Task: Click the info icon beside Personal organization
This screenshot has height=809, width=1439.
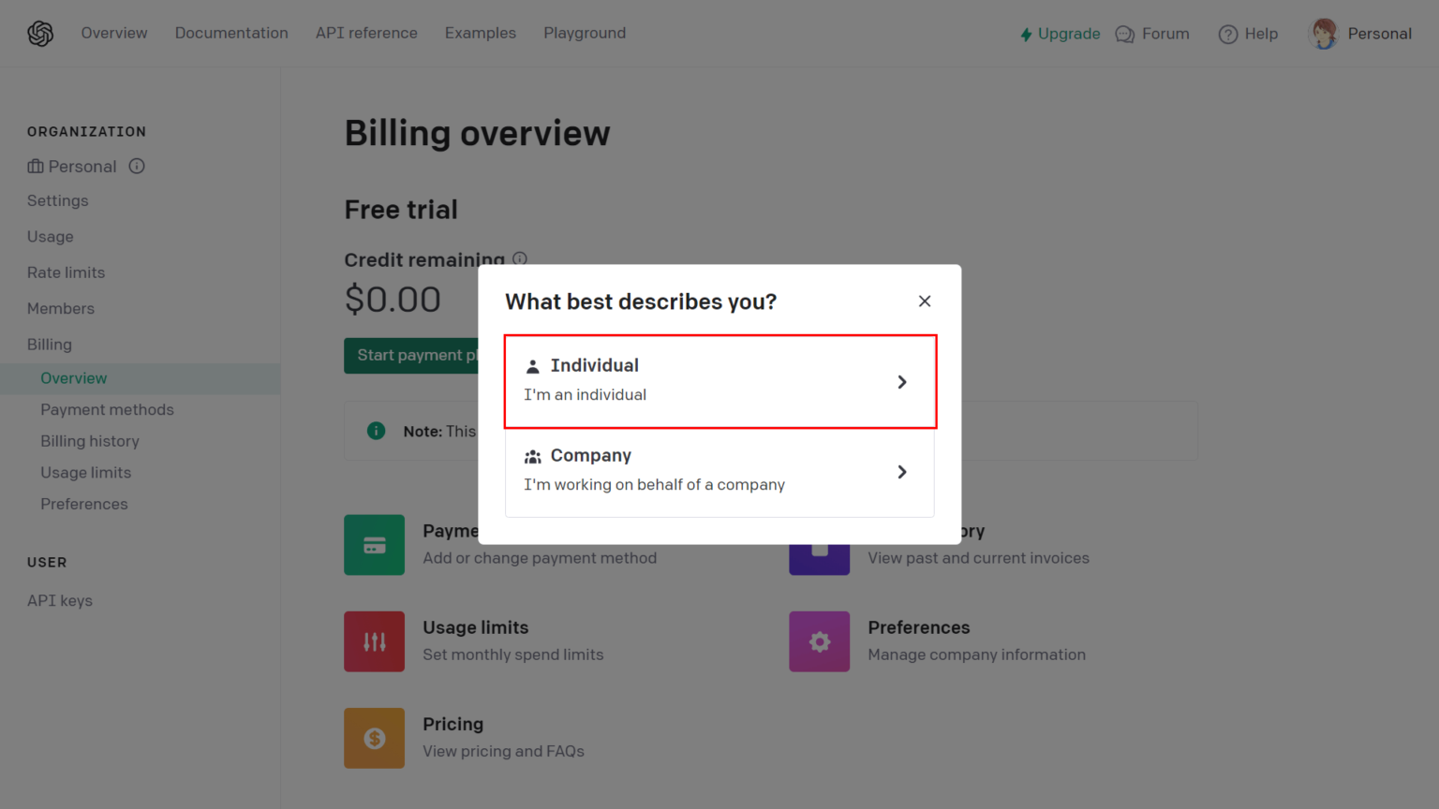Action: (x=136, y=166)
